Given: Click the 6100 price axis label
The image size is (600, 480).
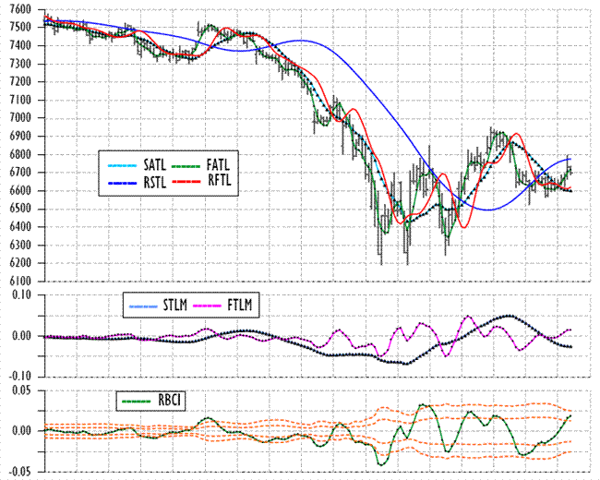Looking at the screenshot, I should (20, 282).
